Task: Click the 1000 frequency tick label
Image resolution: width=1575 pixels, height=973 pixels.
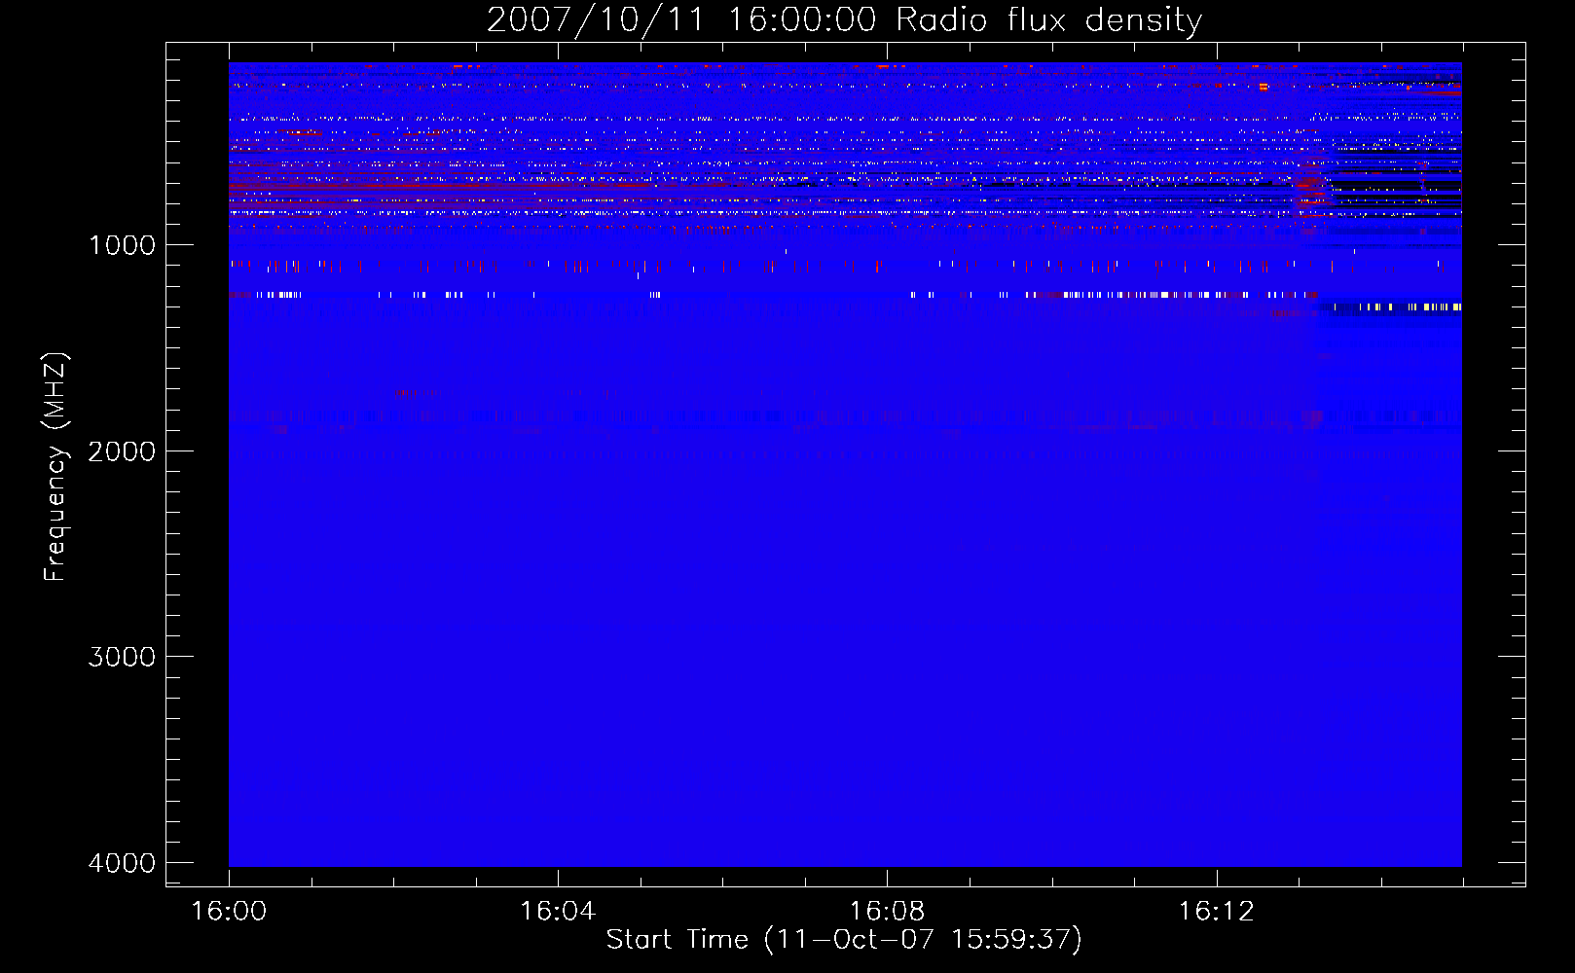Action: 122,245
